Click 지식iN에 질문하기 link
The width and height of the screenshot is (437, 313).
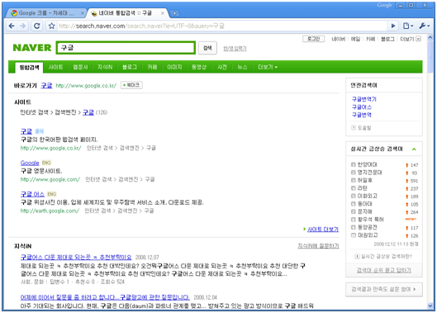point(318,246)
